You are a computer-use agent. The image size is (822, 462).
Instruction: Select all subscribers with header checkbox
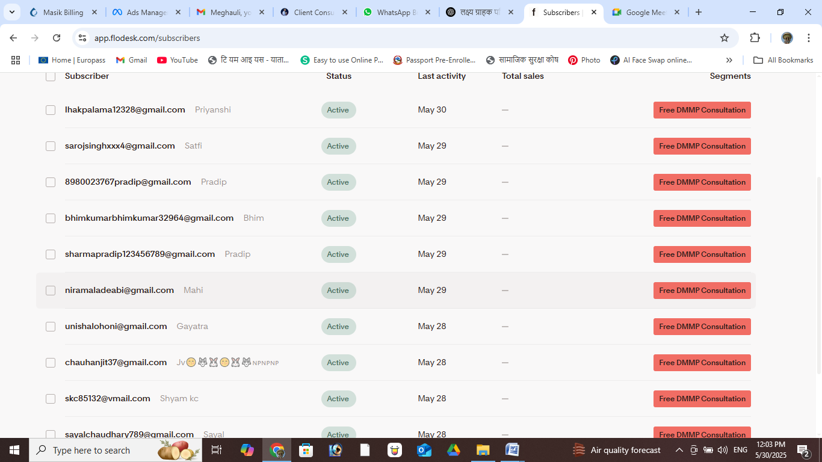[x=51, y=76]
